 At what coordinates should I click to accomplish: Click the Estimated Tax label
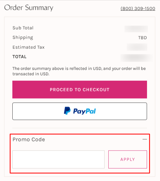click(29, 47)
